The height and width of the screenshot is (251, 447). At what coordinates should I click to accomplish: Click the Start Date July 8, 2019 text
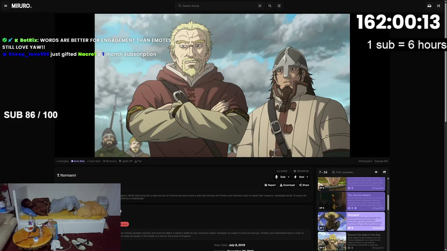(229, 245)
